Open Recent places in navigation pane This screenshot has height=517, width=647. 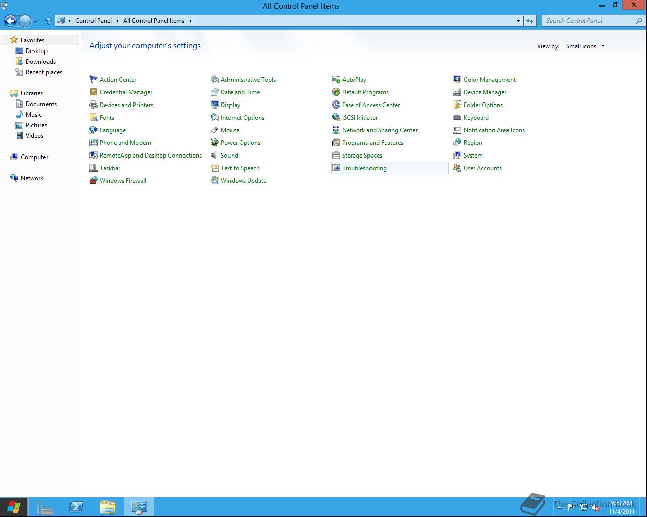click(x=44, y=72)
